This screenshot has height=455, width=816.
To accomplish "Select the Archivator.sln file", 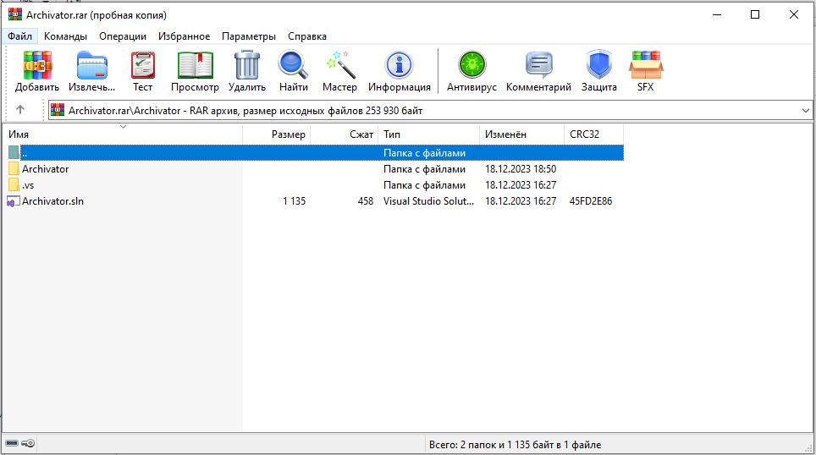I will pos(52,201).
